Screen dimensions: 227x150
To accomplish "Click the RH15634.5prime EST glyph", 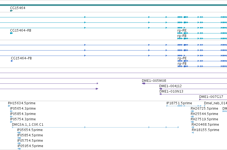I will (x=9, y=106).
